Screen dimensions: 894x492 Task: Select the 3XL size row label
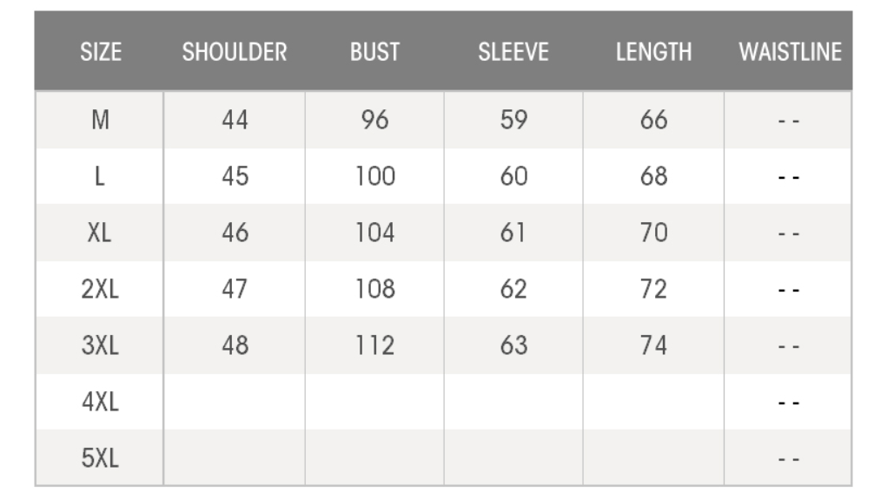pyautogui.click(x=100, y=345)
